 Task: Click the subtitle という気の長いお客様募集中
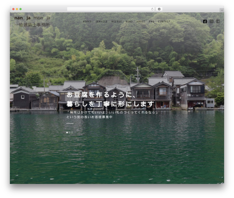coord(89,117)
